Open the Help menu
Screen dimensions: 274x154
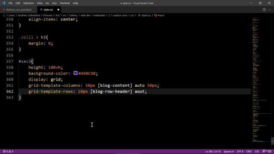point(75,3)
